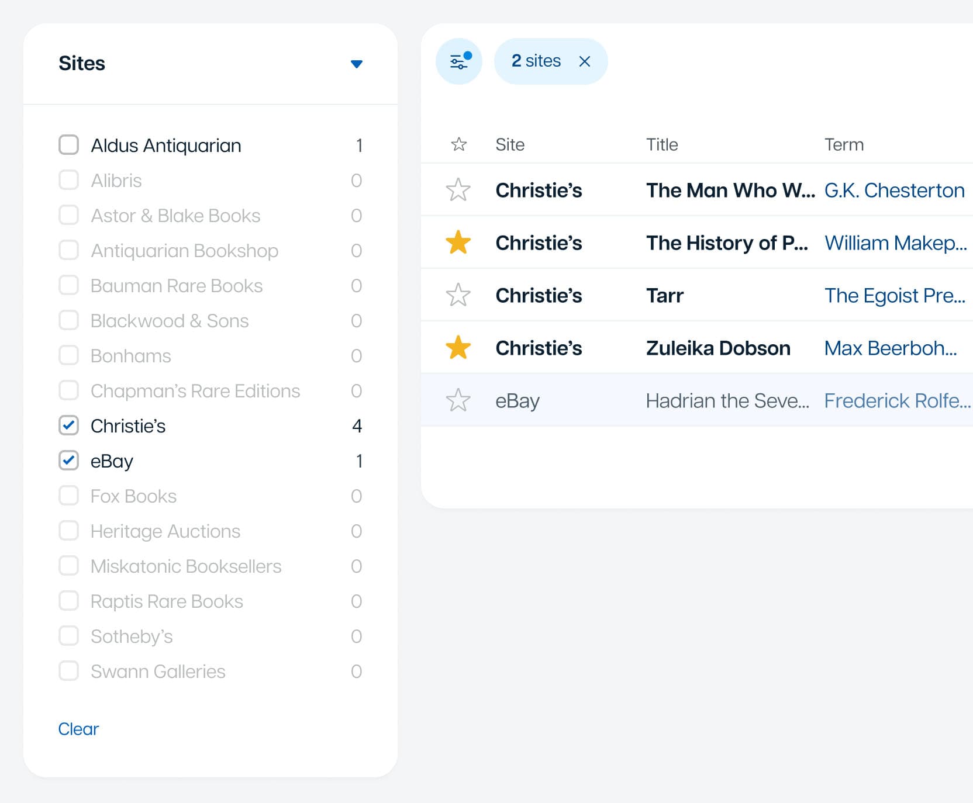The height and width of the screenshot is (803, 973).
Task: Click the Bonhams label
Action: click(131, 356)
